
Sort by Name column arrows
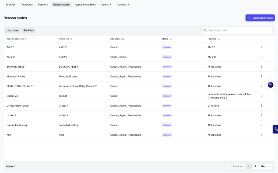click(x=71, y=39)
